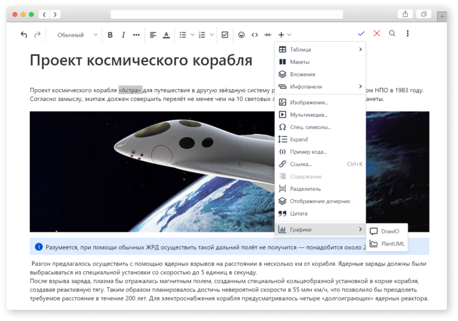458x321 pixels.
Task: Click the highlighted word «Астра»
Action: (x=130, y=90)
